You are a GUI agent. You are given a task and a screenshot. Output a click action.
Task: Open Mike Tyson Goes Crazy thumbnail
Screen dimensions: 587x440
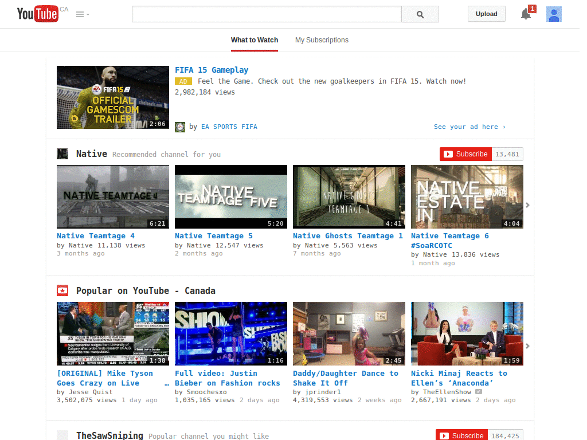coord(113,334)
